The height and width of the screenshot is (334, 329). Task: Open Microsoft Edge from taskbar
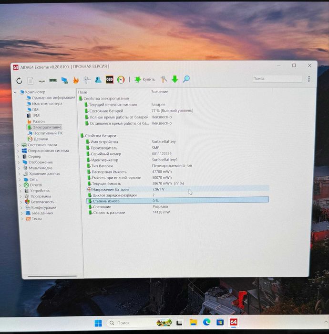[x=206, y=322]
